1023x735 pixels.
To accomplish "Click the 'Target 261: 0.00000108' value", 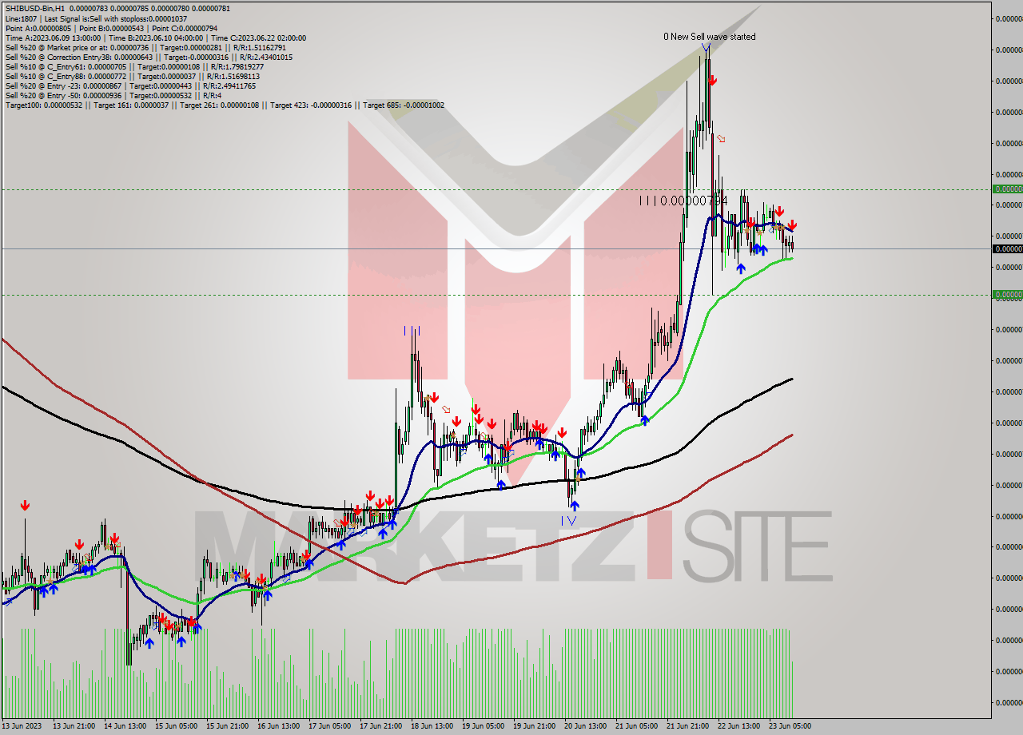I will pyautogui.click(x=219, y=105).
